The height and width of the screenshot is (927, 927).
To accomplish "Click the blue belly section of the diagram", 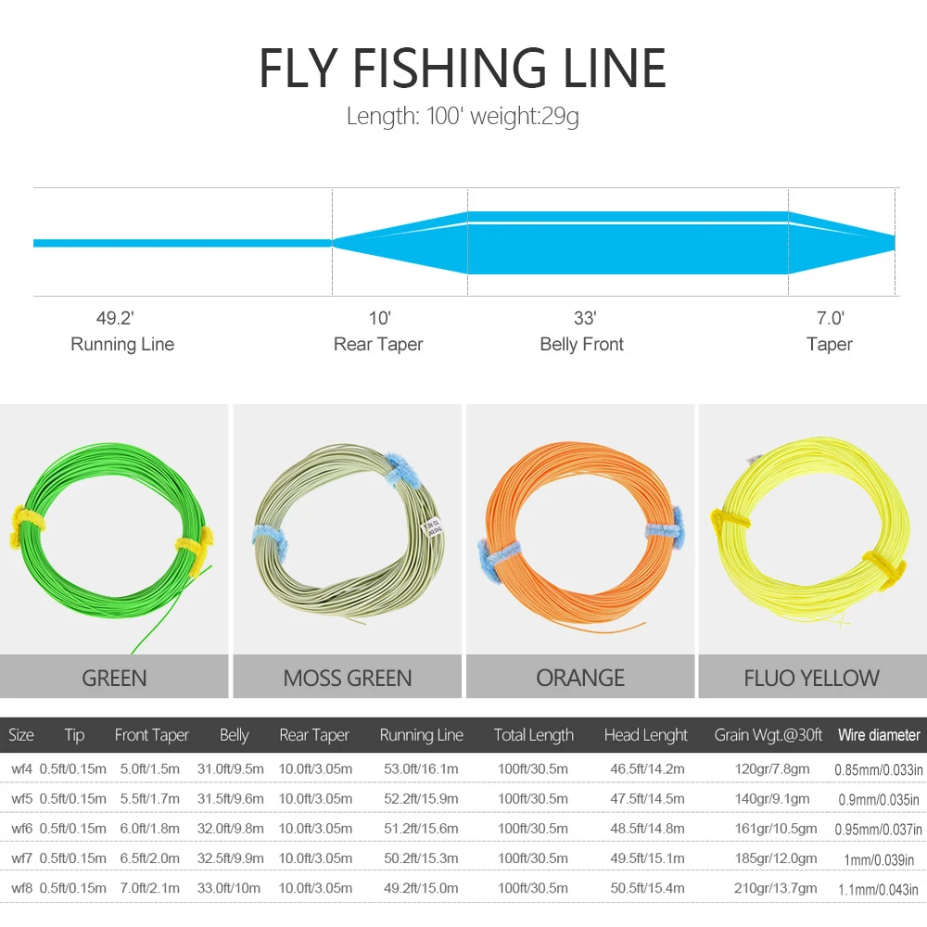I will (x=628, y=243).
